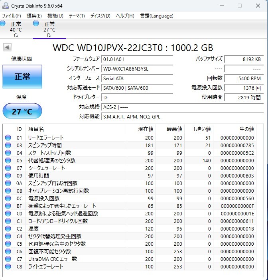Open the 言語(Language) menu
Viewport: 268px width, 280px height.
point(157,16)
